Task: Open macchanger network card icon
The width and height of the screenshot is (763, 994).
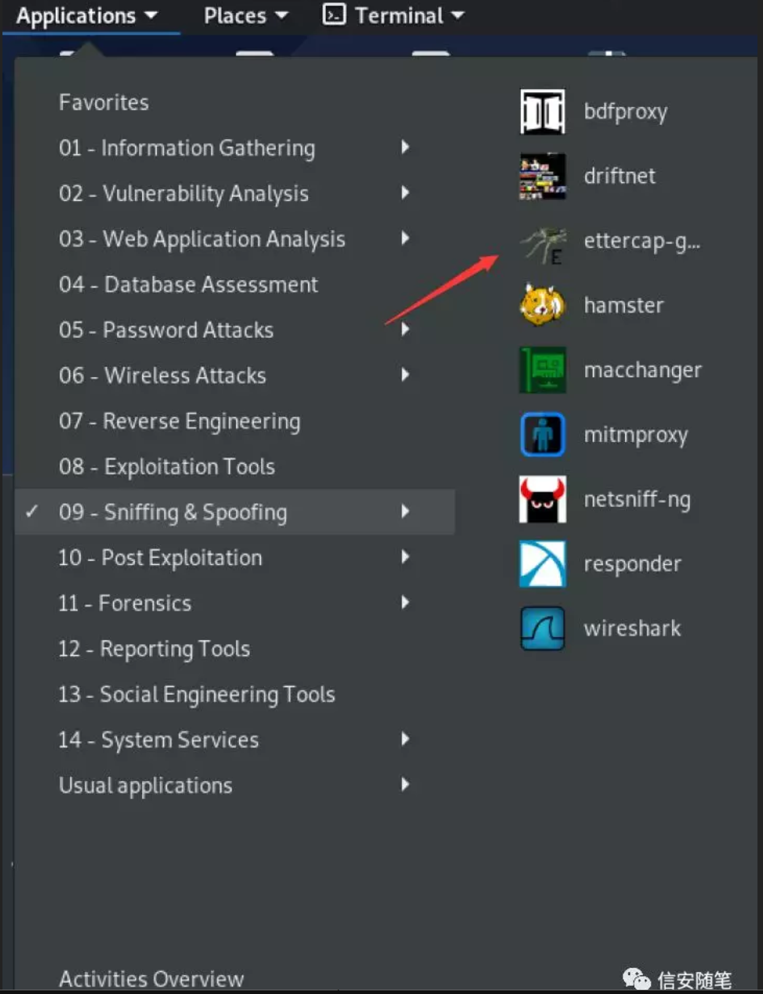Action: pos(542,370)
